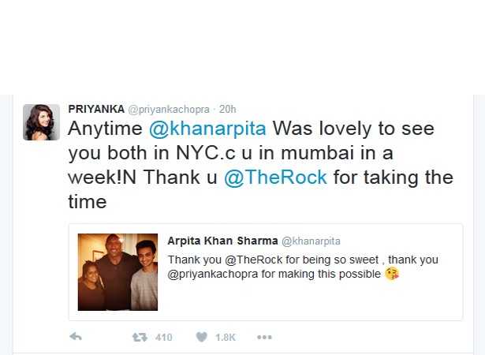485x355 pixels.
Task: Click @khanarpita handle in quoted tweet
Action: [x=311, y=241]
